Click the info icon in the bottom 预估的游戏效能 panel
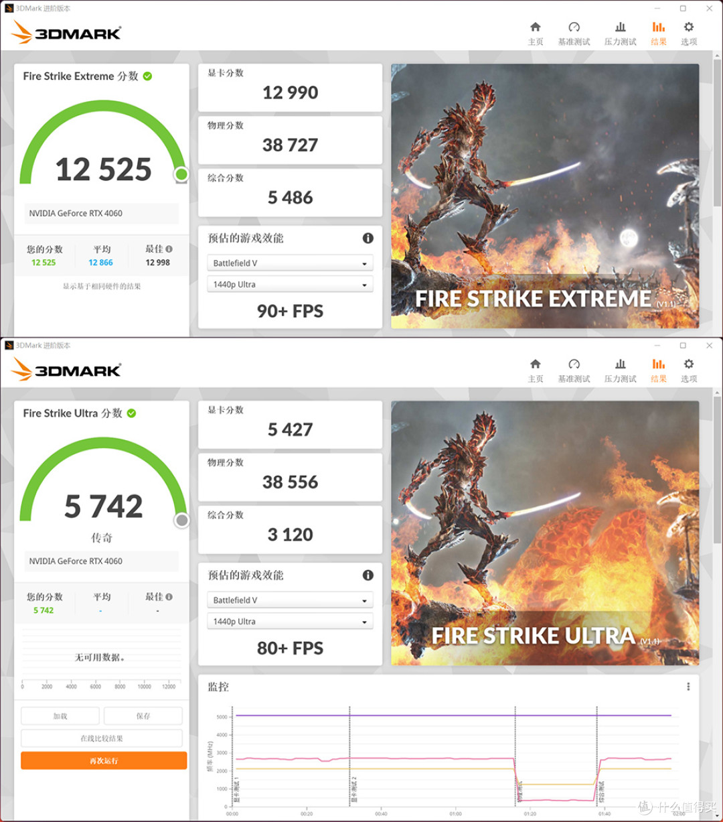The width and height of the screenshot is (723, 822). click(368, 575)
